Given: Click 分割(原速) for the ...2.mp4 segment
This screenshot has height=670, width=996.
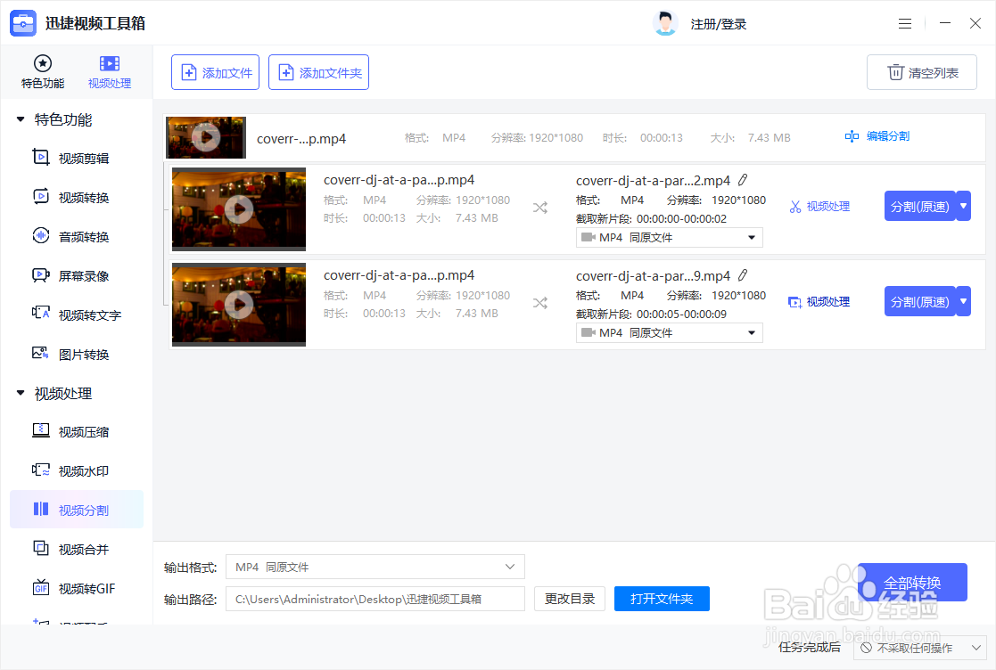Looking at the screenshot, I should click(x=920, y=206).
